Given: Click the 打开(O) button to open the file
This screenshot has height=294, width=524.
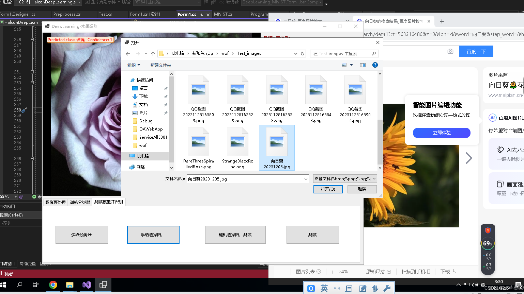Looking at the screenshot, I should click(328, 189).
